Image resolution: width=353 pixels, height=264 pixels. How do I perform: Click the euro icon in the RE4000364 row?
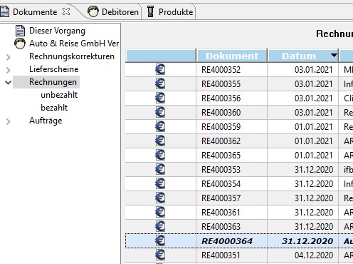(x=160, y=240)
